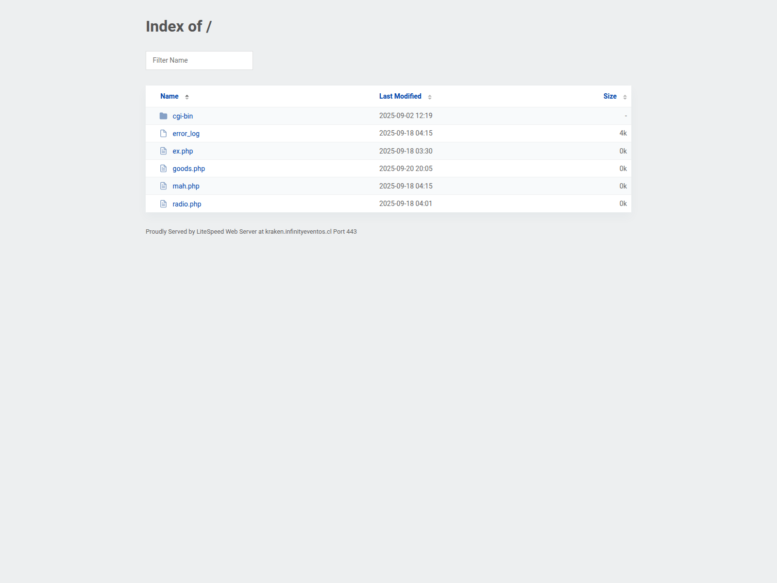
Task: Sort by the Last Modified column header
Action: tap(400, 96)
